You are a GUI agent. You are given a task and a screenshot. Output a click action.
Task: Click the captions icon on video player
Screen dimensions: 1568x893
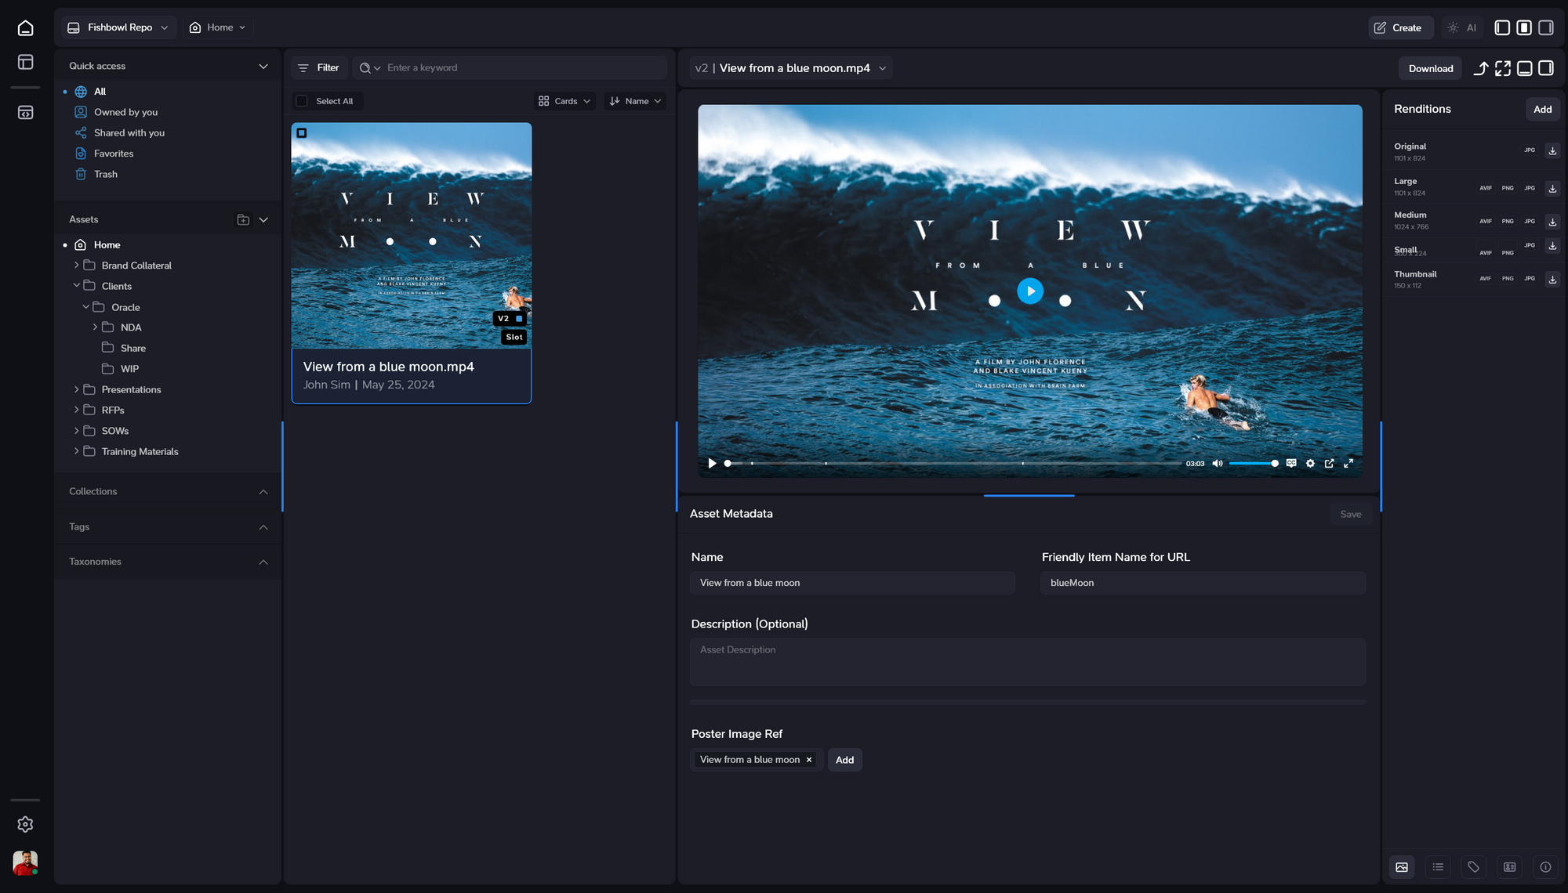(x=1290, y=463)
